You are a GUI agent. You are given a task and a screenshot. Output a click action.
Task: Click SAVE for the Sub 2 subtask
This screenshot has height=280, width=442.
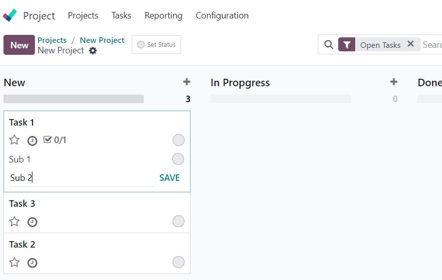170,178
